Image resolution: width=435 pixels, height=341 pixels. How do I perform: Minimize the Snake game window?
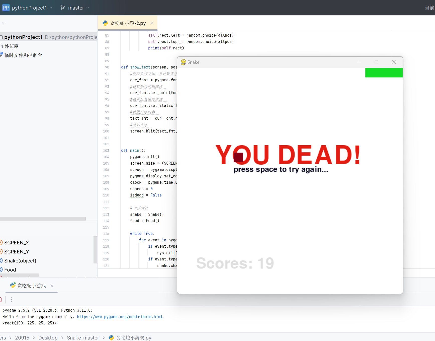tap(359, 62)
